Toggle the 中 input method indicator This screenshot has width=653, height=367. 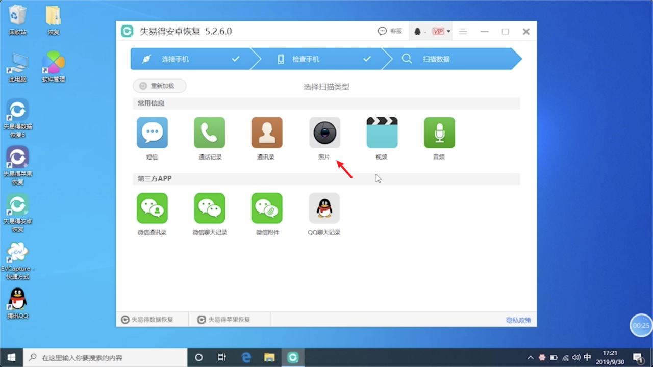[587, 357]
